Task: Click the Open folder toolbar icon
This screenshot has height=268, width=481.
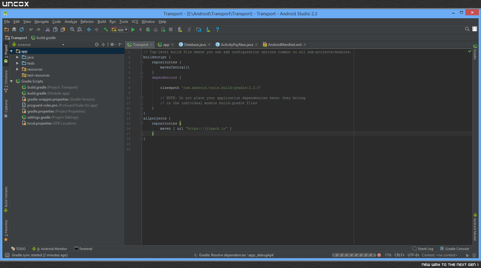Action: [7, 29]
